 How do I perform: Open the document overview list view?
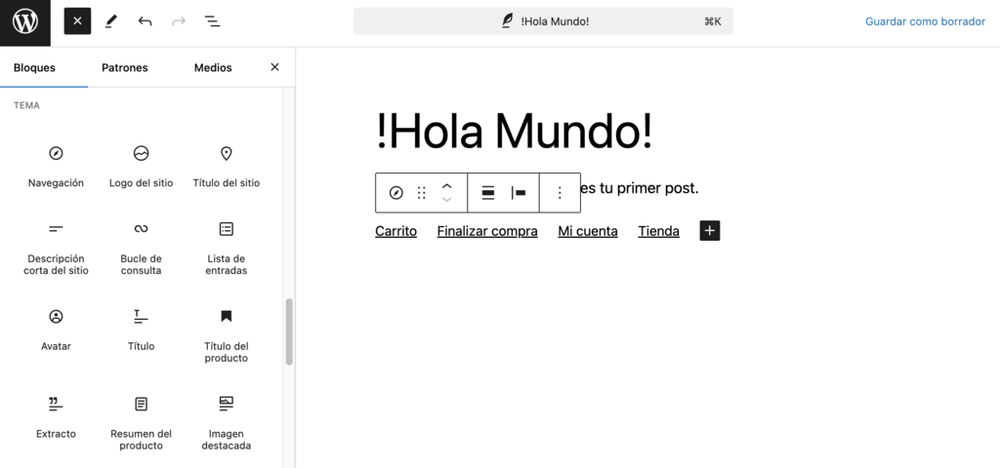pyautogui.click(x=212, y=21)
